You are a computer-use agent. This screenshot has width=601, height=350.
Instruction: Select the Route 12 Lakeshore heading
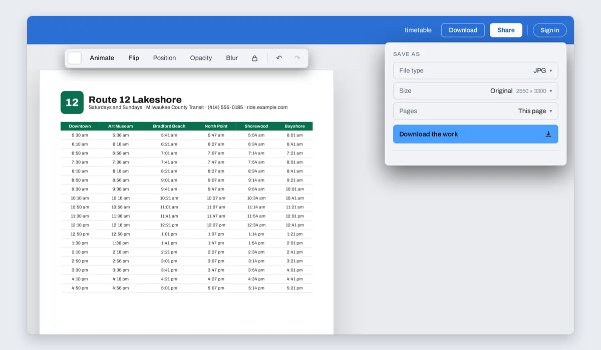point(135,99)
